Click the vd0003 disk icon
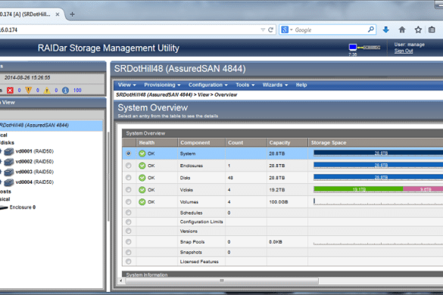Screen dimensions: 443x295 point(9,172)
